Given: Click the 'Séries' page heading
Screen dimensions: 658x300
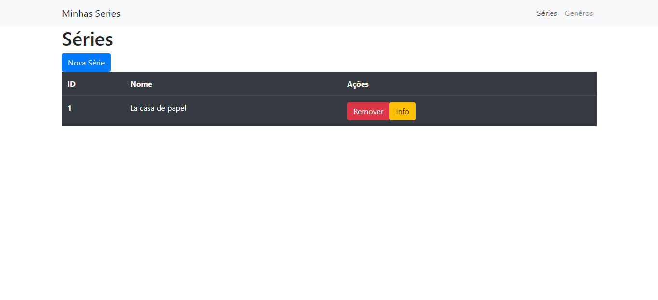Looking at the screenshot, I should [87, 39].
